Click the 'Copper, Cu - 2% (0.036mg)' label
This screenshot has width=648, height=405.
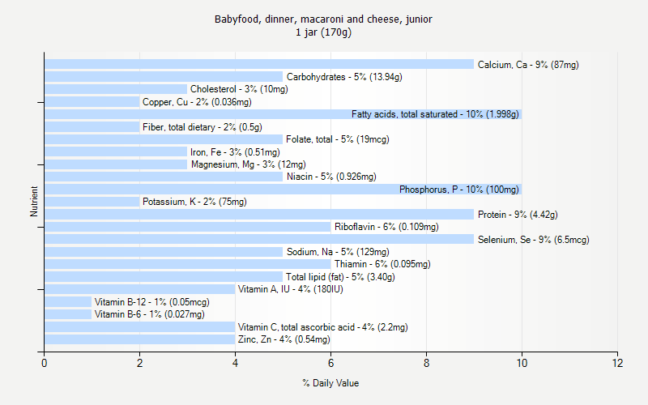(x=197, y=102)
